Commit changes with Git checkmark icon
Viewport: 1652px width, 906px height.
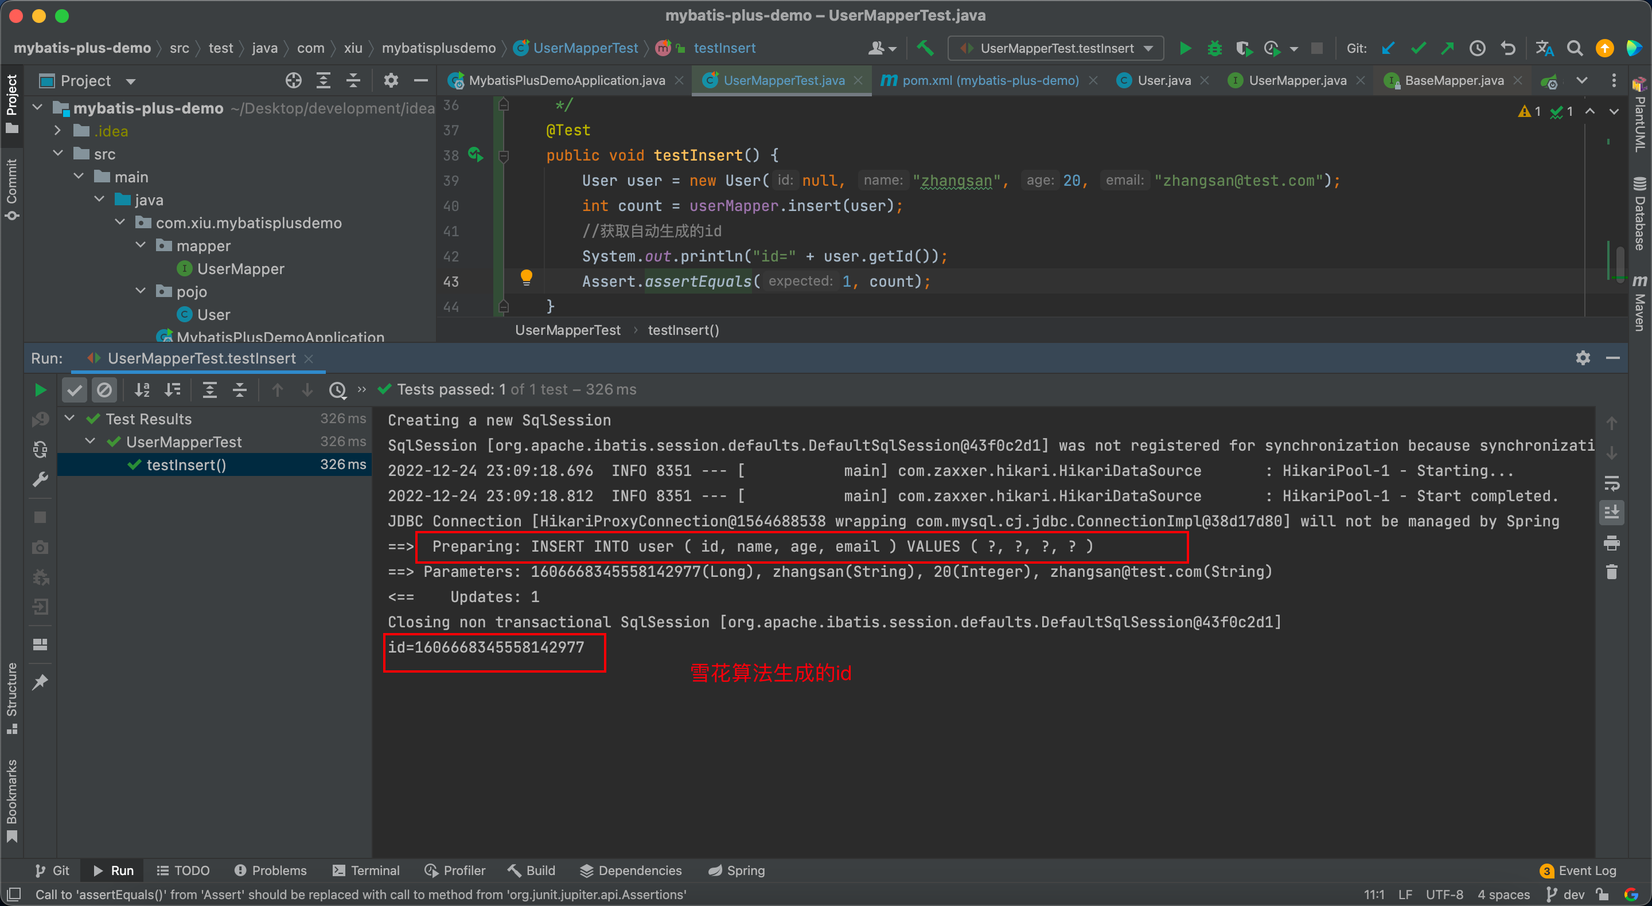pyautogui.click(x=1418, y=48)
